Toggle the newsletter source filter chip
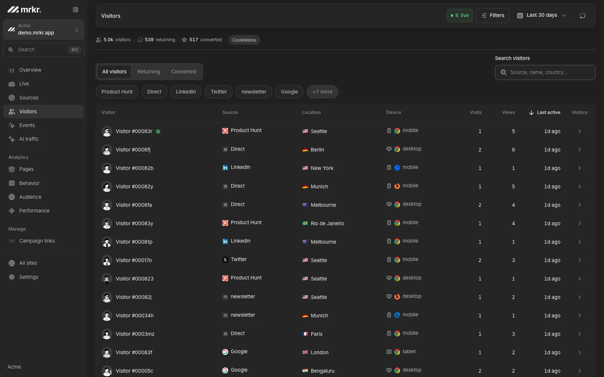This screenshot has width=604, height=377. (x=254, y=92)
